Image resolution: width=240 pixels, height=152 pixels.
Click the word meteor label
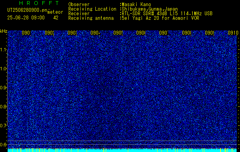[x=55, y=12]
